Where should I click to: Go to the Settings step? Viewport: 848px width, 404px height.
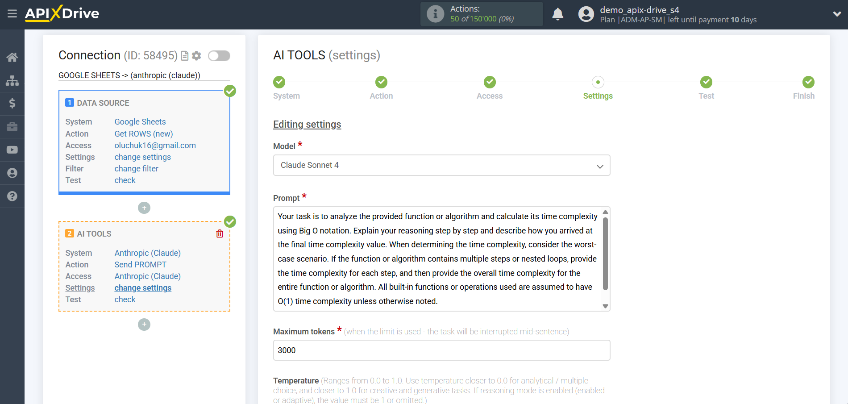click(x=598, y=82)
